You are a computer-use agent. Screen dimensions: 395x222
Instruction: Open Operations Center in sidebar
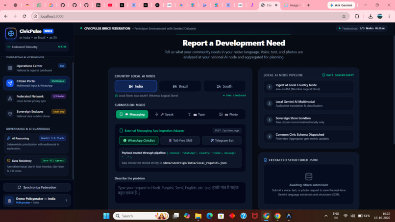pos(36,68)
